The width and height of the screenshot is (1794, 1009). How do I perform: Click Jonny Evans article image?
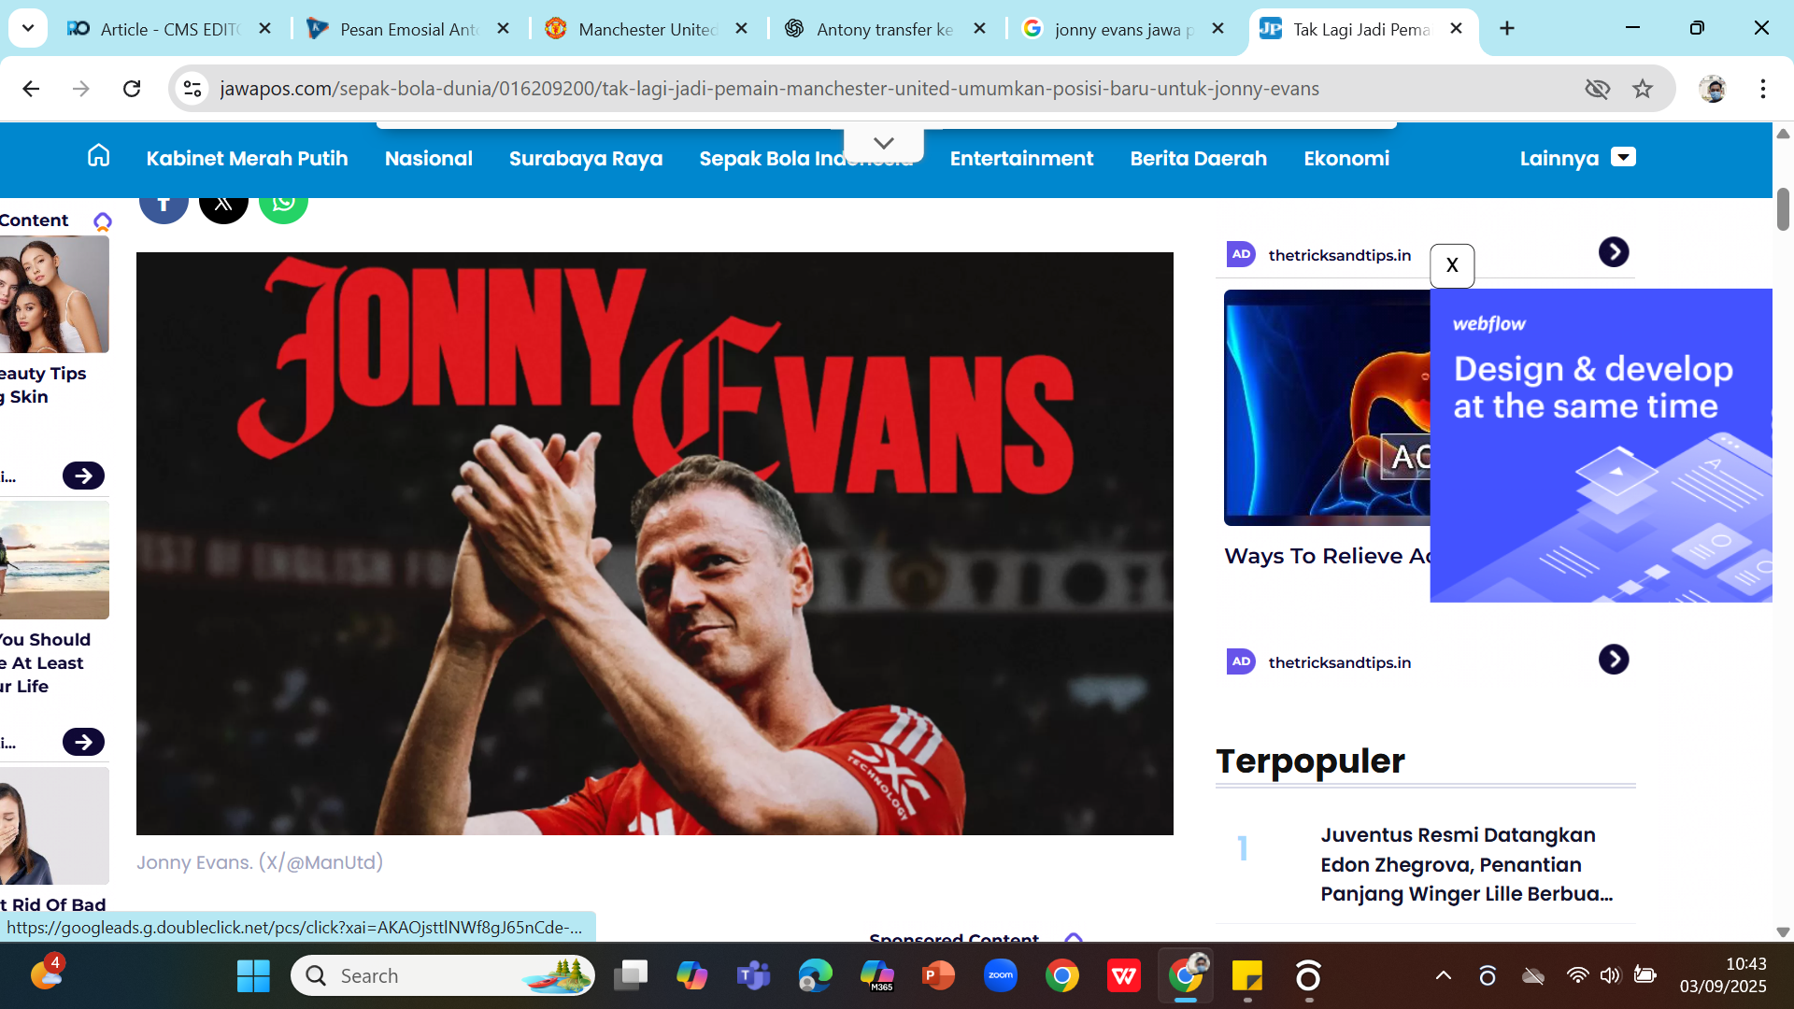(655, 544)
